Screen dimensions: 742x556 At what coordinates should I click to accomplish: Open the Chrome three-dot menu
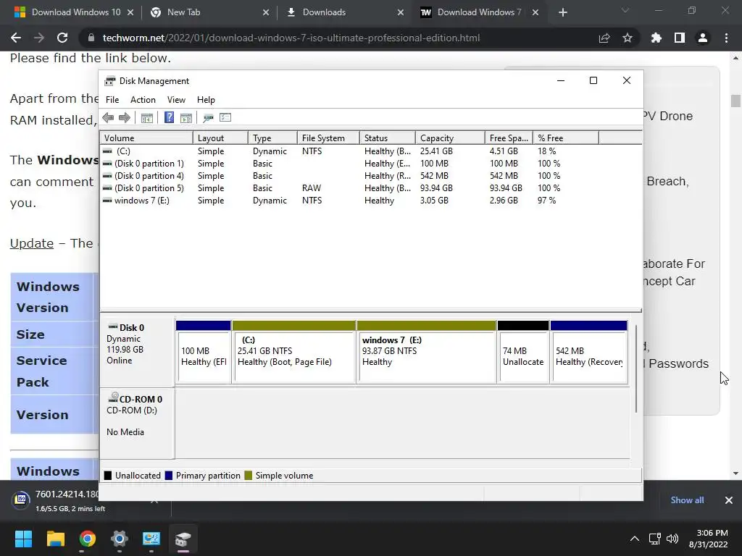(726, 38)
